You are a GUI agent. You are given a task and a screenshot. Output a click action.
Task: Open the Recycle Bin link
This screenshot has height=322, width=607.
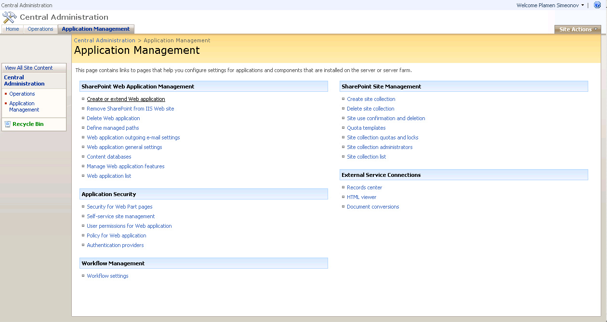tap(28, 124)
